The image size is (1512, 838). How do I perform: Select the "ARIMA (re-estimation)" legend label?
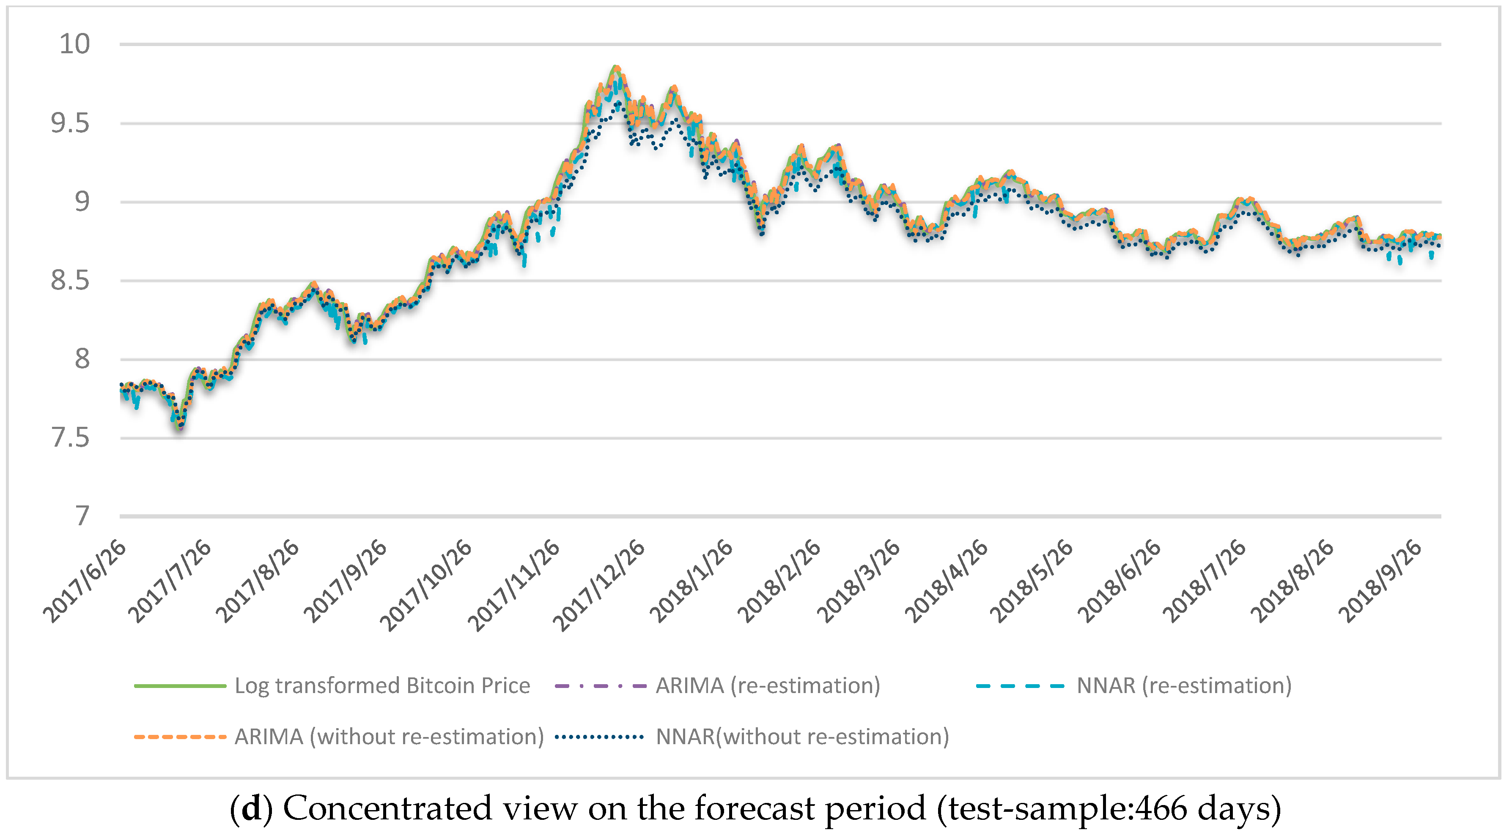768,685
